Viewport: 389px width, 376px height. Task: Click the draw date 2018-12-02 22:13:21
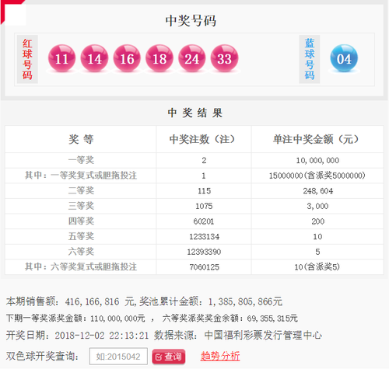[x=102, y=336]
